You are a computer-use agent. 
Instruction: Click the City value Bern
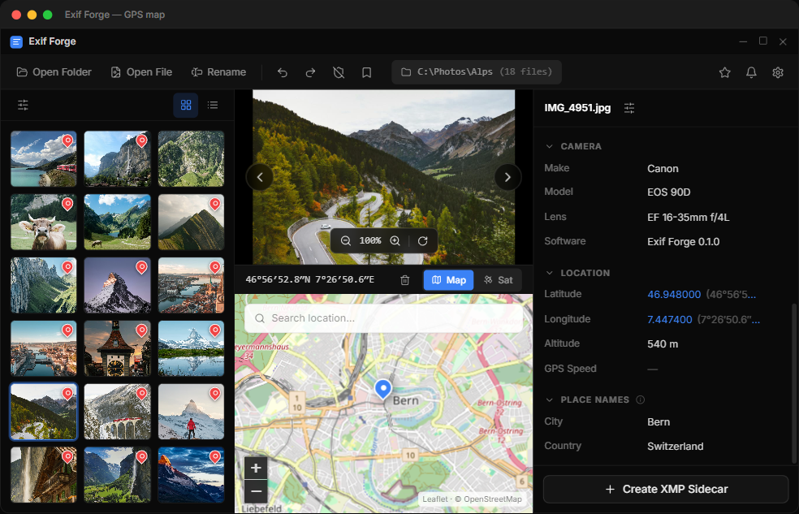[659, 421]
